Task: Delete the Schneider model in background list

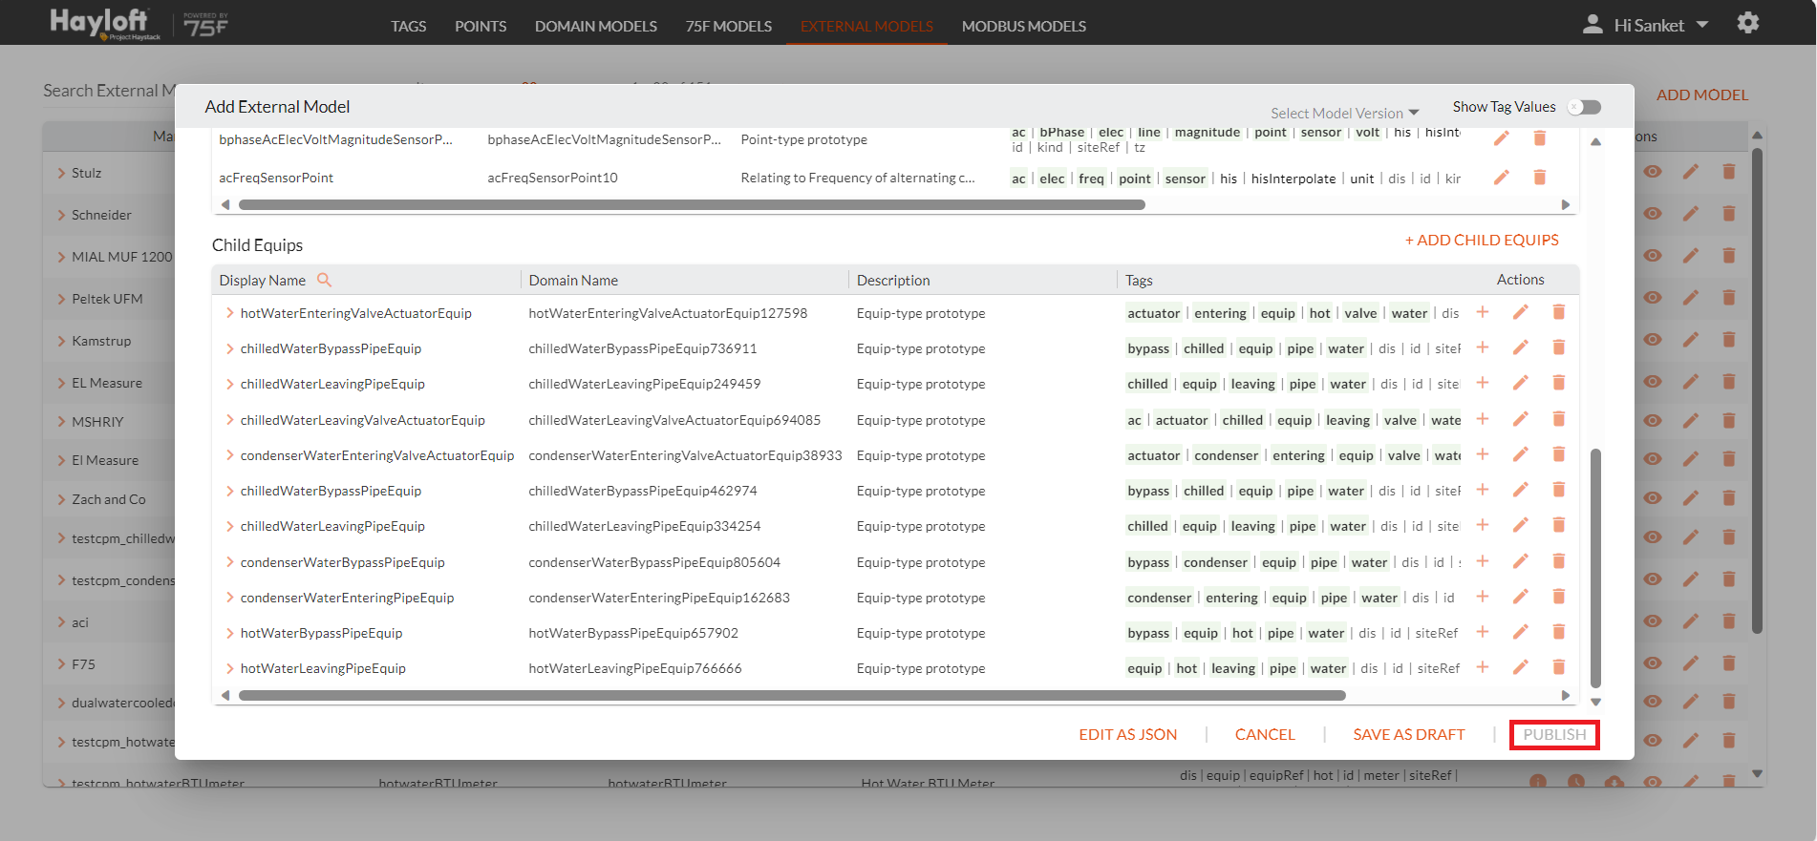Action: point(1729,214)
